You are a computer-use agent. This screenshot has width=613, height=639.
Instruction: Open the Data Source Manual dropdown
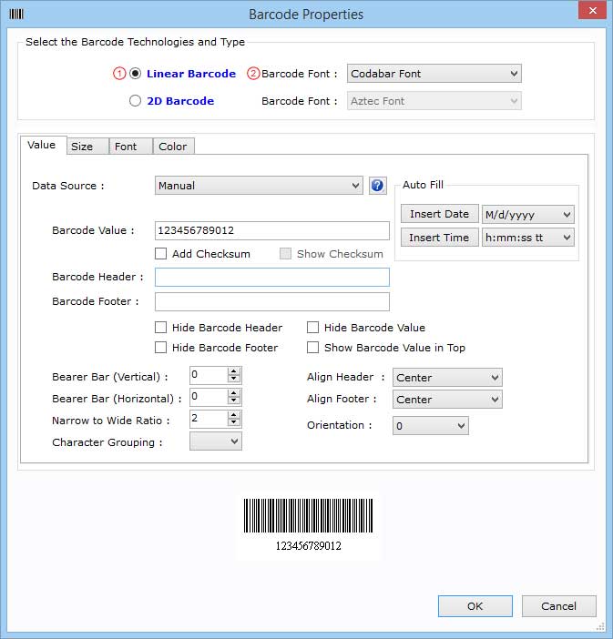(x=259, y=186)
